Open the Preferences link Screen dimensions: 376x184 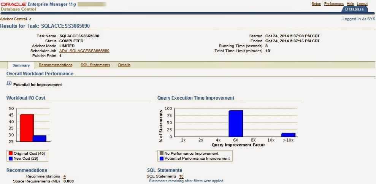click(334, 4)
